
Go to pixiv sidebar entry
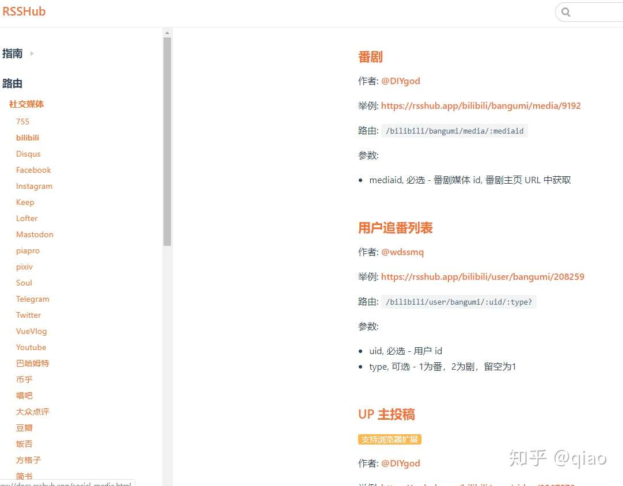point(24,267)
